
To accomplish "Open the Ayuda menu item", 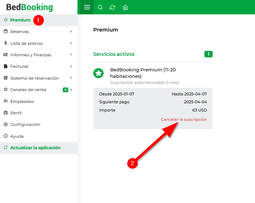I will [x=39, y=136].
